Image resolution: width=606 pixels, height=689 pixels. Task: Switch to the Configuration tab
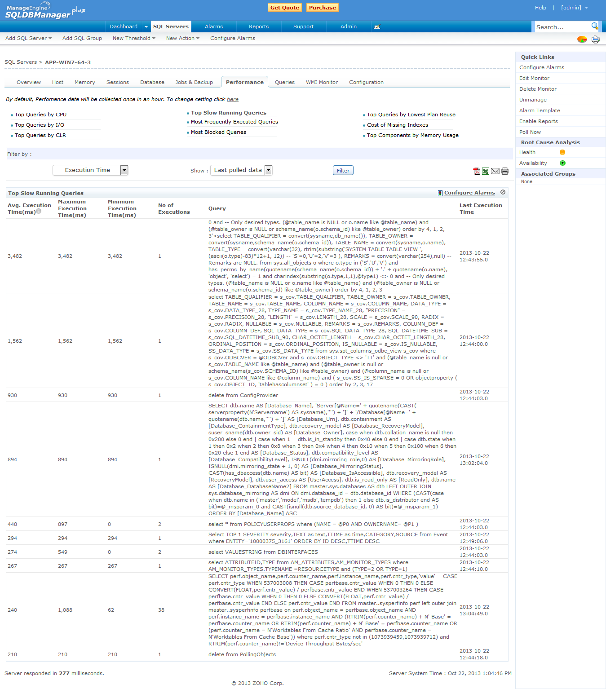click(x=366, y=82)
